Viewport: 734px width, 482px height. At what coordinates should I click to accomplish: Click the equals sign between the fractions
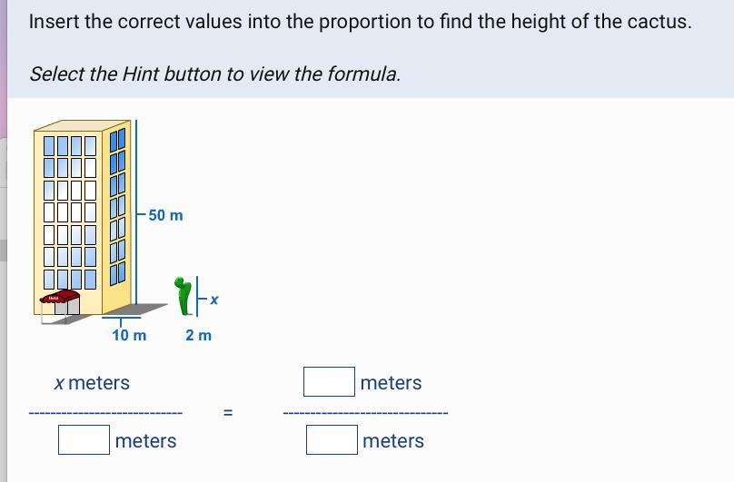pyautogui.click(x=228, y=413)
